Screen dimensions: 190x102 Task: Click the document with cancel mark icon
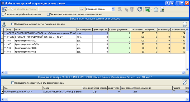point(162,9)
